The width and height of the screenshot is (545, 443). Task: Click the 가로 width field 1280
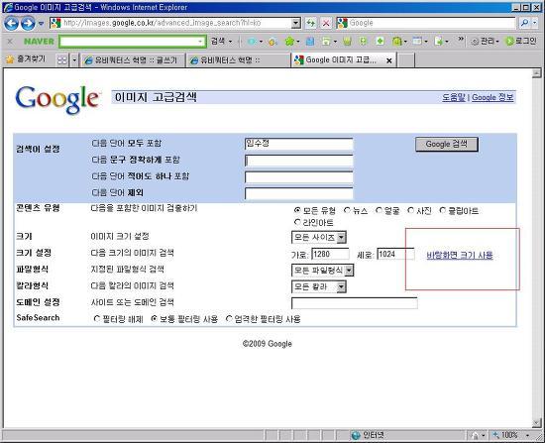pyautogui.click(x=330, y=254)
